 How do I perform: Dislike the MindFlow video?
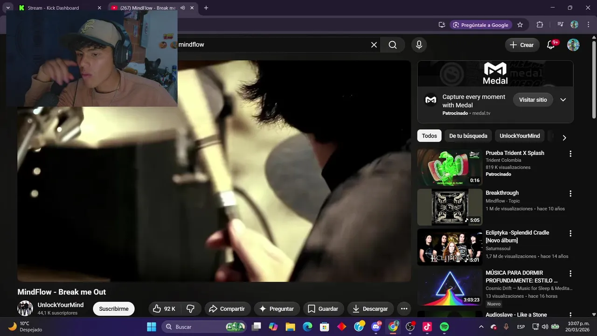(x=190, y=308)
